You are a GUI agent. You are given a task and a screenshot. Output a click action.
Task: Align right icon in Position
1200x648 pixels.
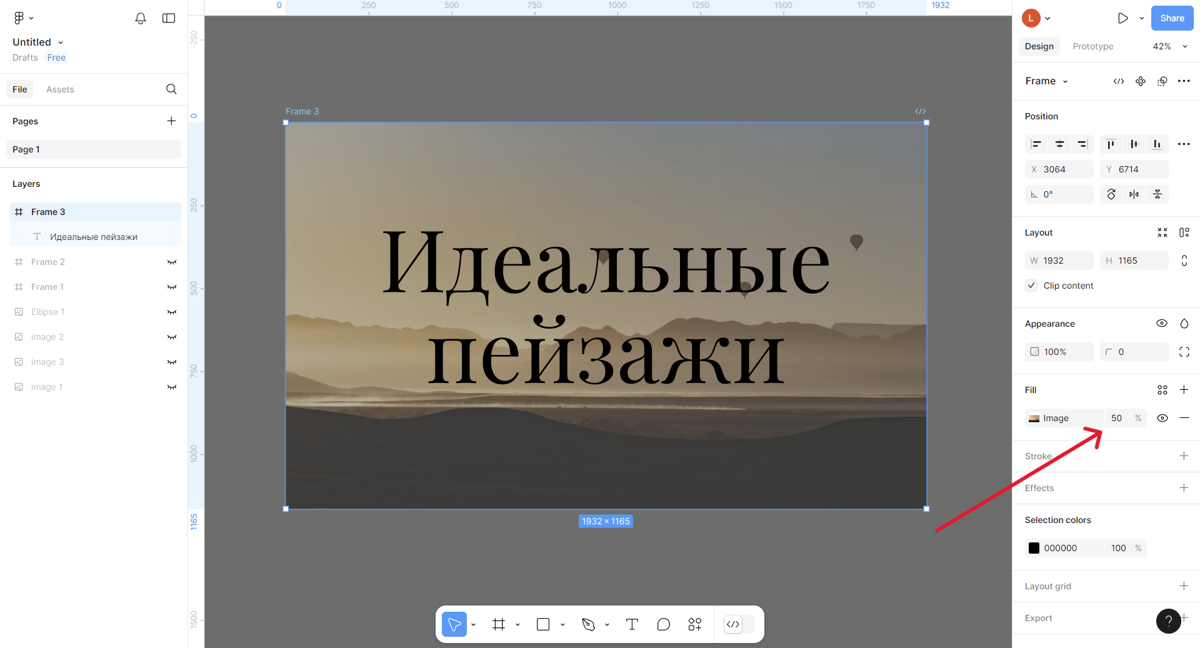[x=1082, y=144]
